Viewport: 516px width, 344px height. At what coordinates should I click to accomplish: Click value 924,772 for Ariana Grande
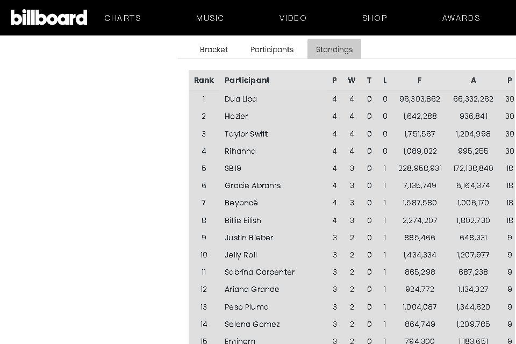[420, 289]
